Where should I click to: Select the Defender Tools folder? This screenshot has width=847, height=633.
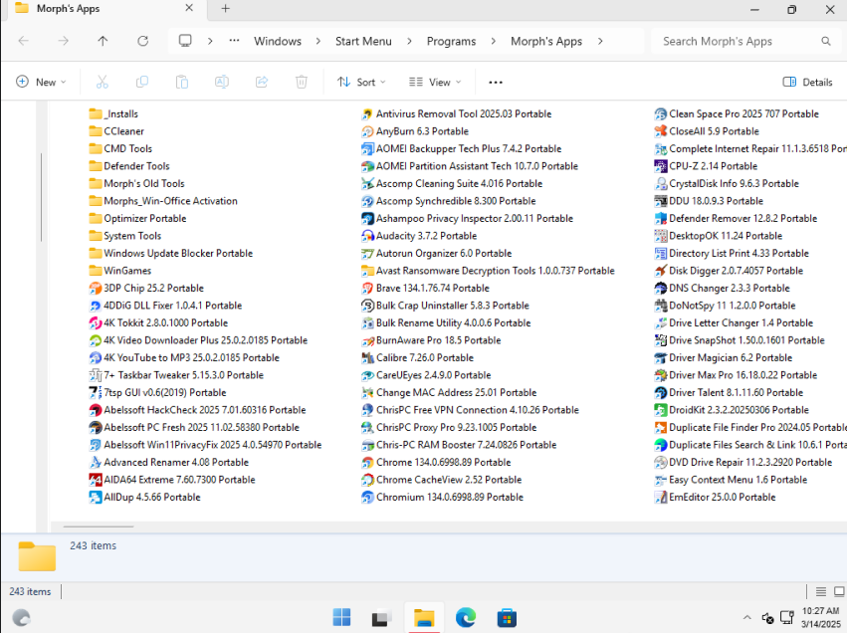pos(129,166)
